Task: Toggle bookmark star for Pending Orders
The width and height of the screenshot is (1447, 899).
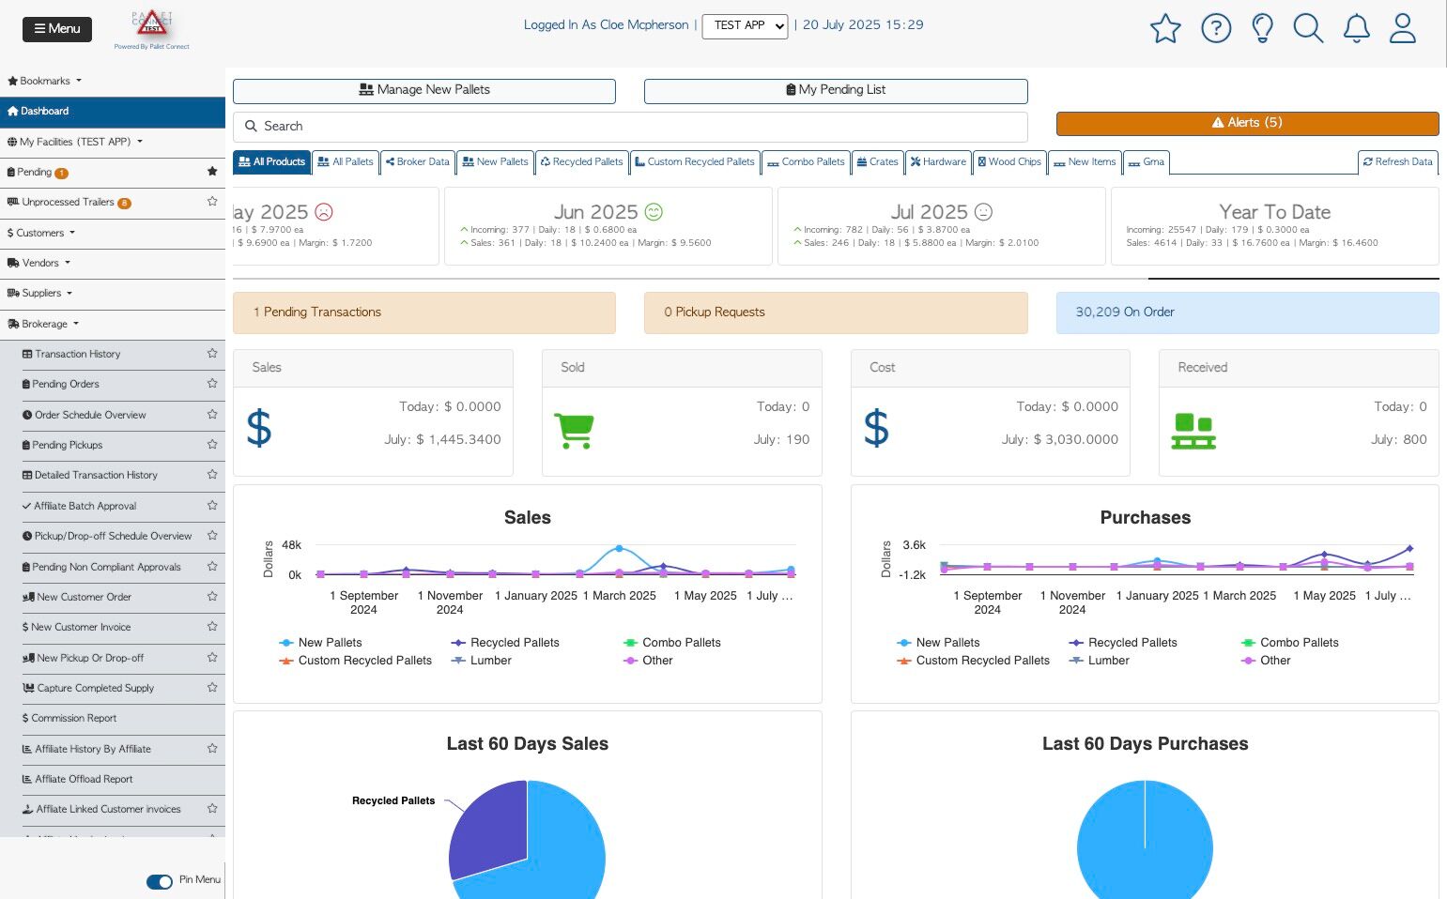Action: pos(212,384)
